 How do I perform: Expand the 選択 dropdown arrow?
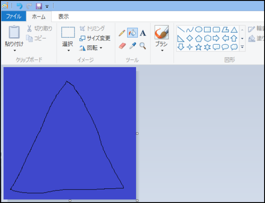tap(68, 51)
